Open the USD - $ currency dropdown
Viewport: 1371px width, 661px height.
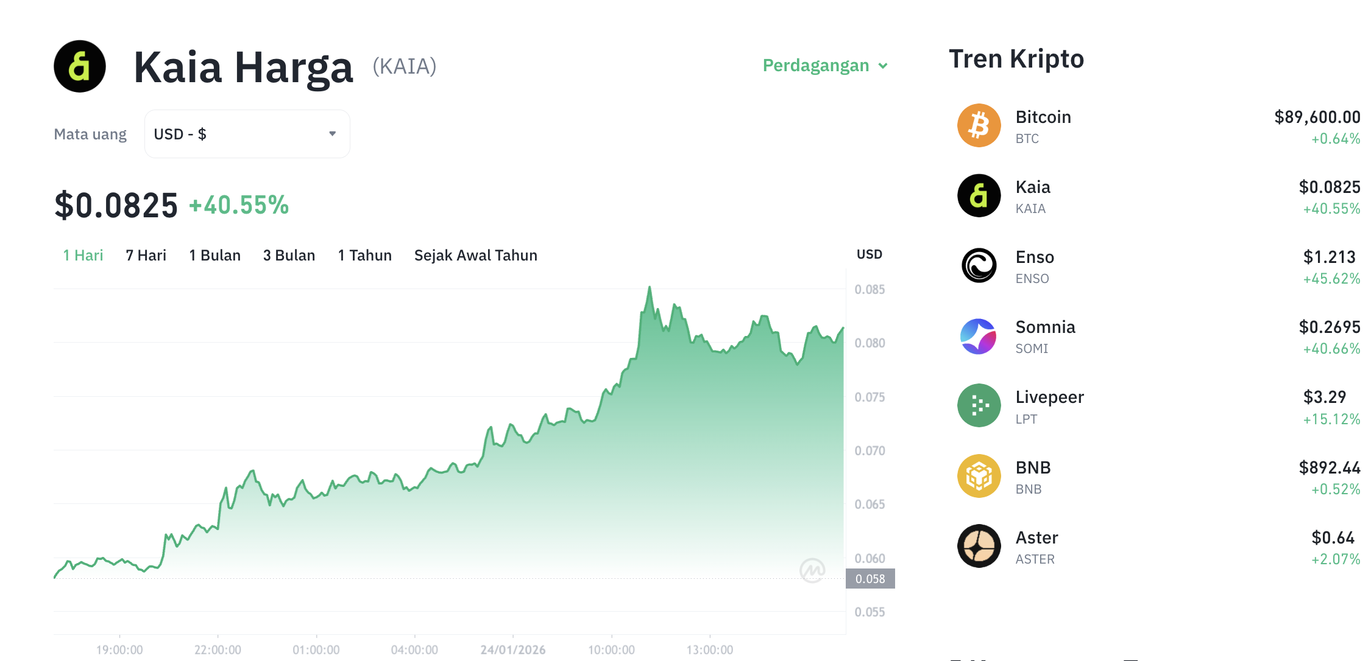(x=247, y=133)
